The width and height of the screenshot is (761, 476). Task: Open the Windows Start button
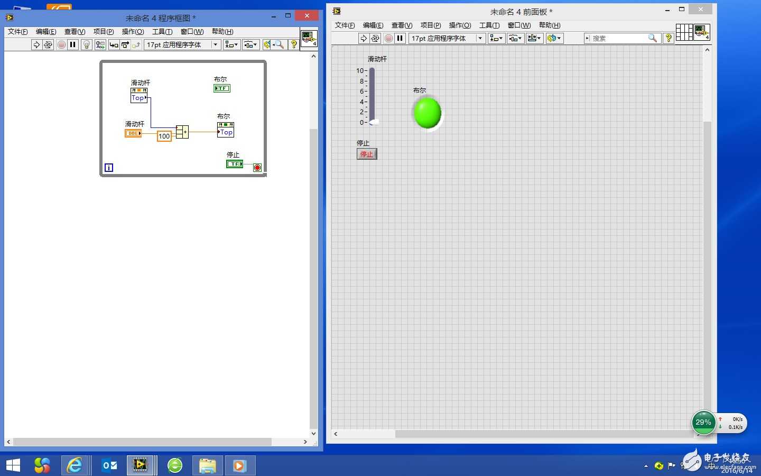coord(13,465)
